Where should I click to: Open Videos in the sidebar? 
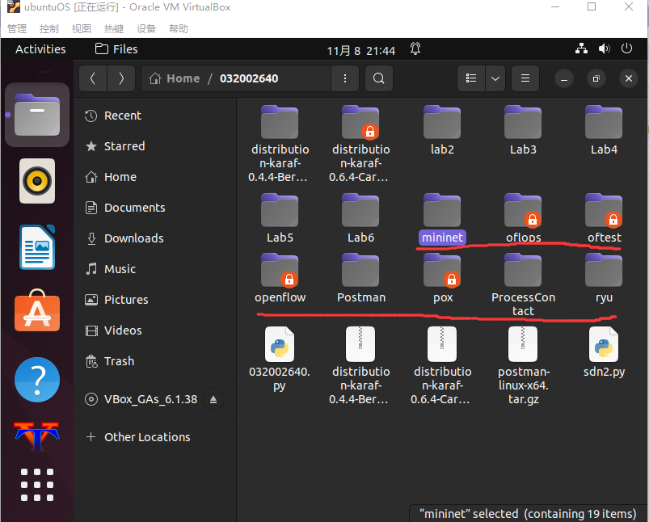[155, 330]
